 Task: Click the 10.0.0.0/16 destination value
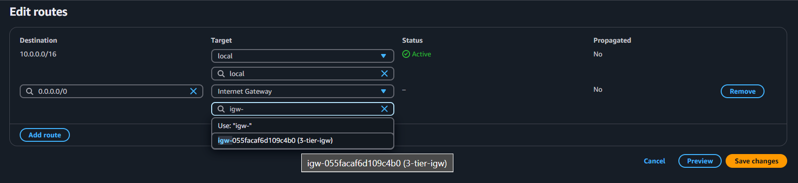tap(38, 54)
